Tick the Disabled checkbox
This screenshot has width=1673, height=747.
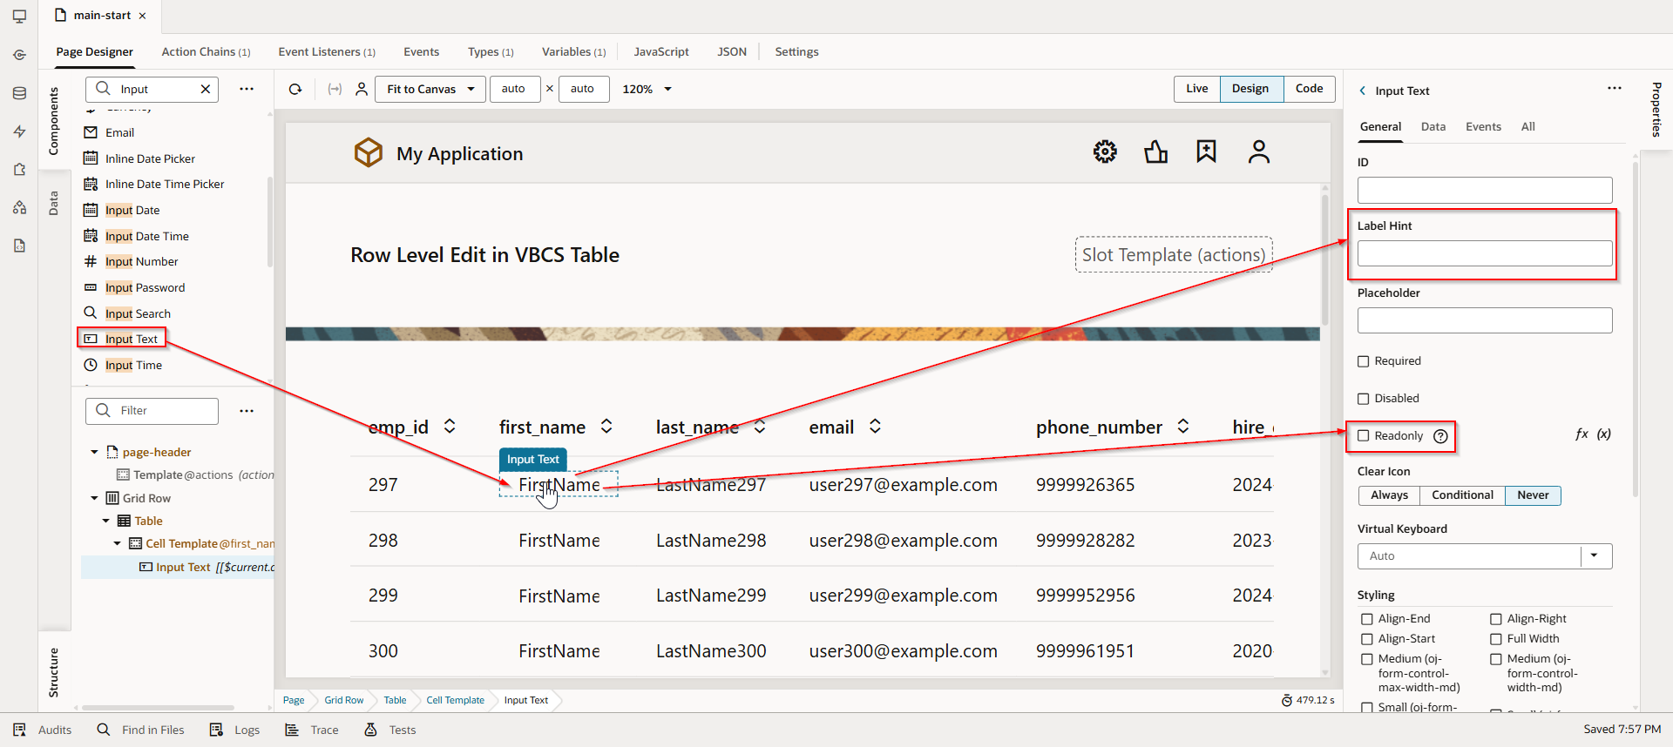click(x=1364, y=399)
